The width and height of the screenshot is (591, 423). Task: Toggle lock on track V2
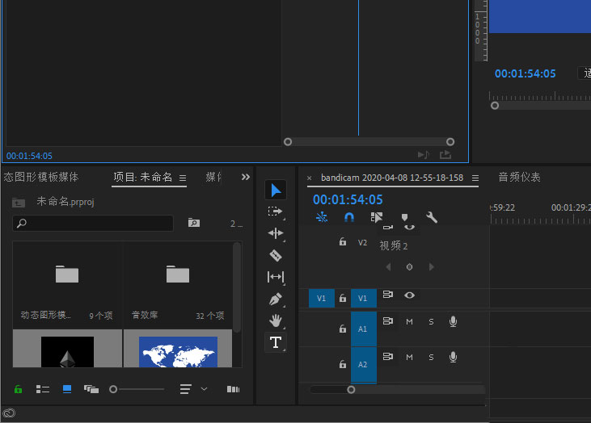[343, 242]
